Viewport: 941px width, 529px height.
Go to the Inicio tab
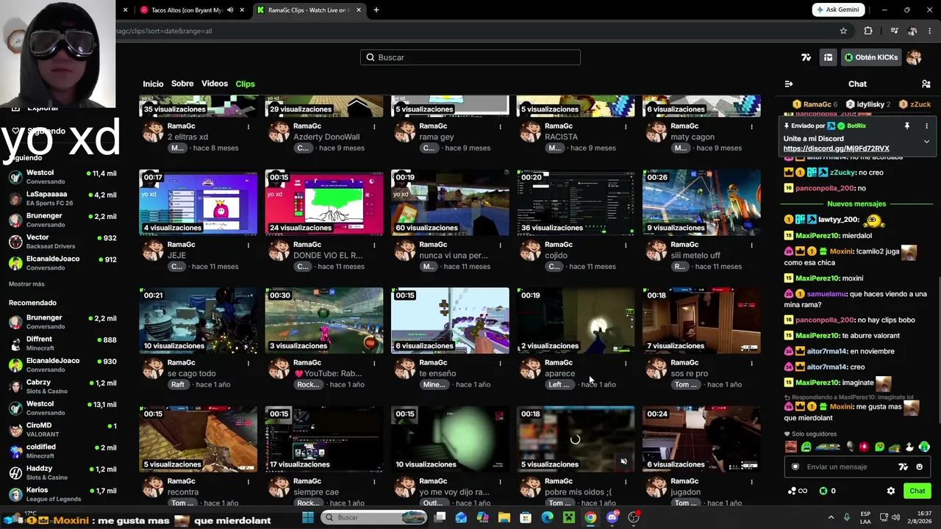pyautogui.click(x=153, y=84)
